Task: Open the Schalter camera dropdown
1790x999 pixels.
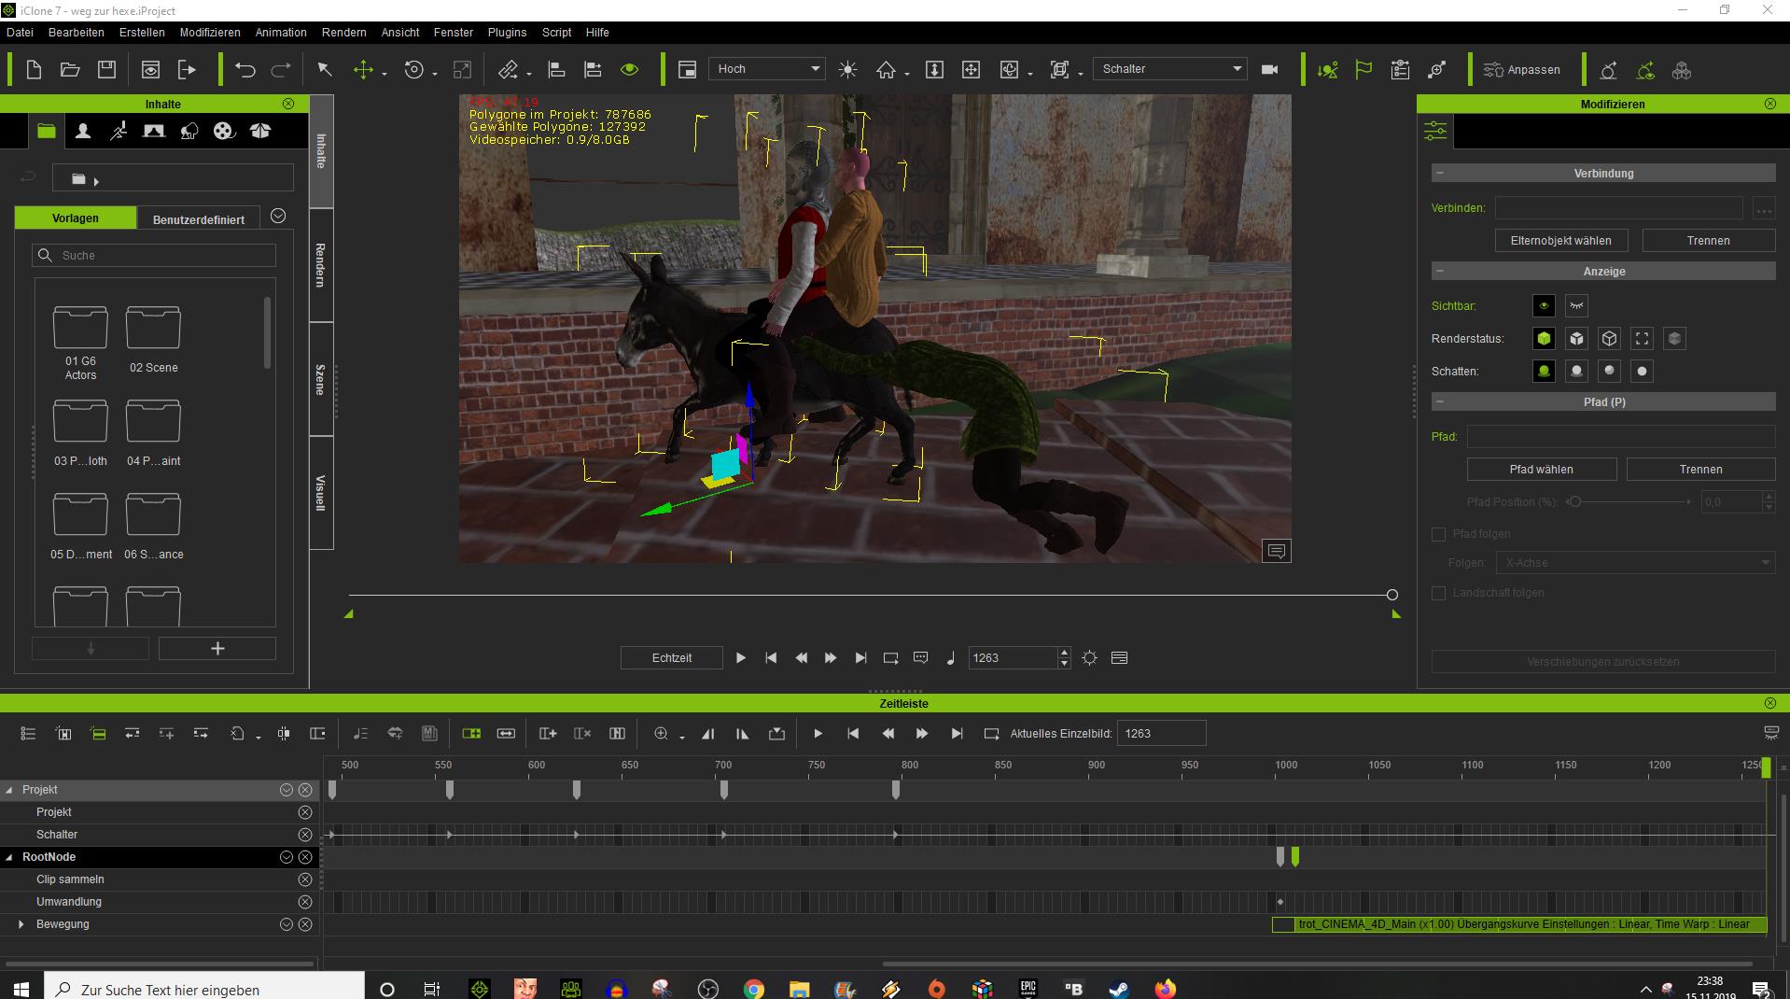Action: pos(1170,69)
